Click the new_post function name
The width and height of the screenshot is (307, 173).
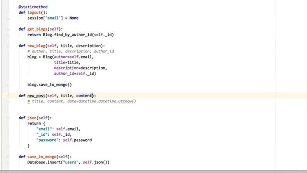36,96
